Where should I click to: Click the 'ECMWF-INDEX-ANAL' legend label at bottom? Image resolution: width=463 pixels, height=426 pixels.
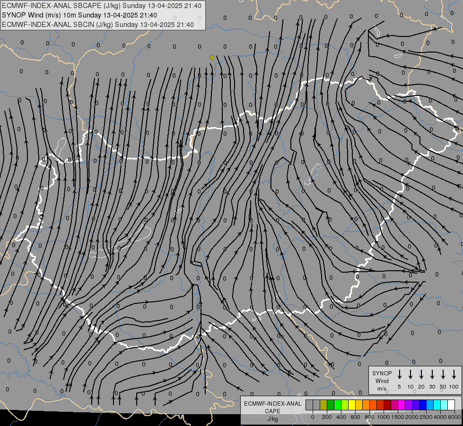coord(272,404)
